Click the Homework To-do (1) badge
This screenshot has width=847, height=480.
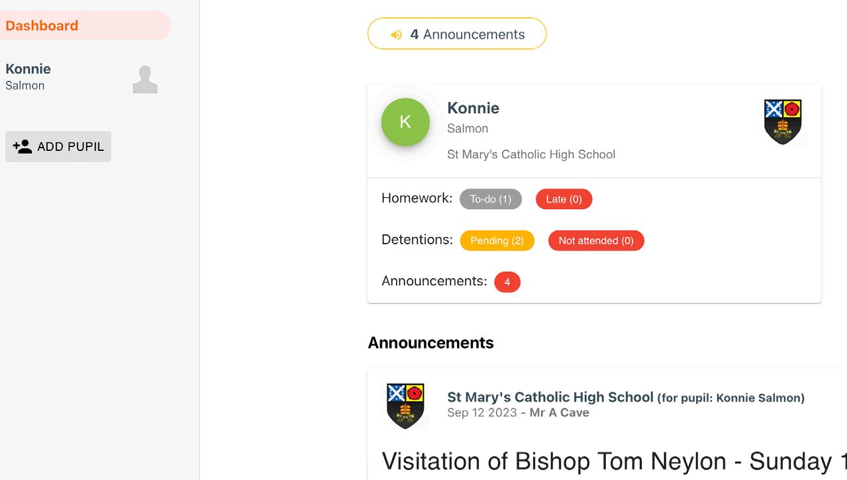click(491, 199)
